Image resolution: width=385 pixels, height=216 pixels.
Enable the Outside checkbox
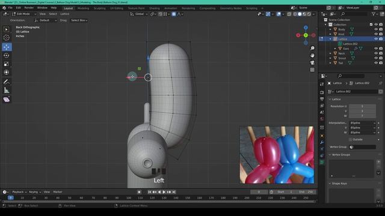[351, 140]
